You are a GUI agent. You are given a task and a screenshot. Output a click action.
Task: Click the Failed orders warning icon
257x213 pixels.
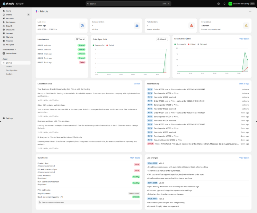(191, 26)
